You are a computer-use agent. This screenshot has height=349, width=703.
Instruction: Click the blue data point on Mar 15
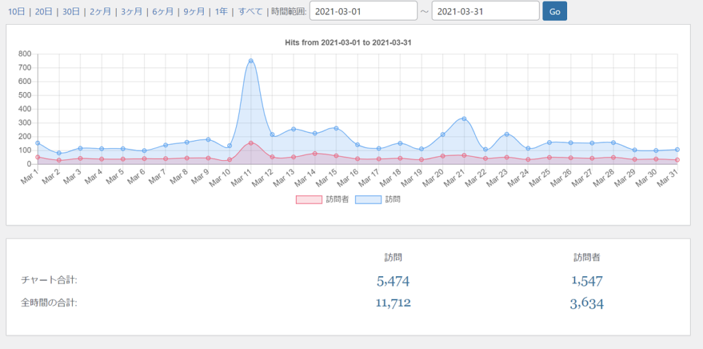click(336, 128)
